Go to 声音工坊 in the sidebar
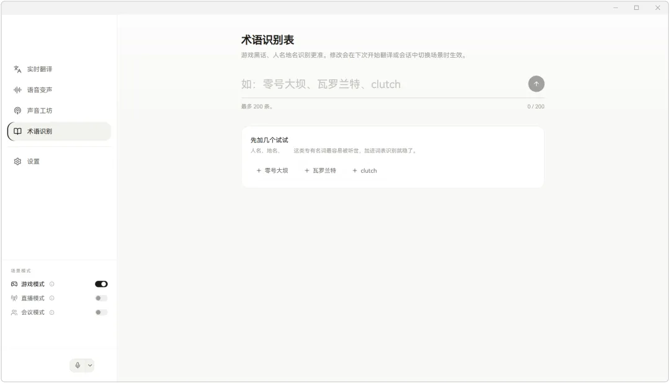This screenshot has width=670, height=383. click(59, 110)
